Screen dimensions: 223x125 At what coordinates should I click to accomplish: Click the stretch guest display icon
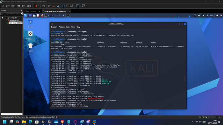83,6
